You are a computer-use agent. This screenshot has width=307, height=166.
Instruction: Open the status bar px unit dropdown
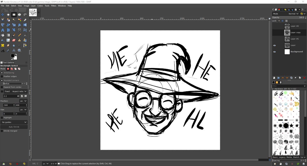tap(45, 163)
